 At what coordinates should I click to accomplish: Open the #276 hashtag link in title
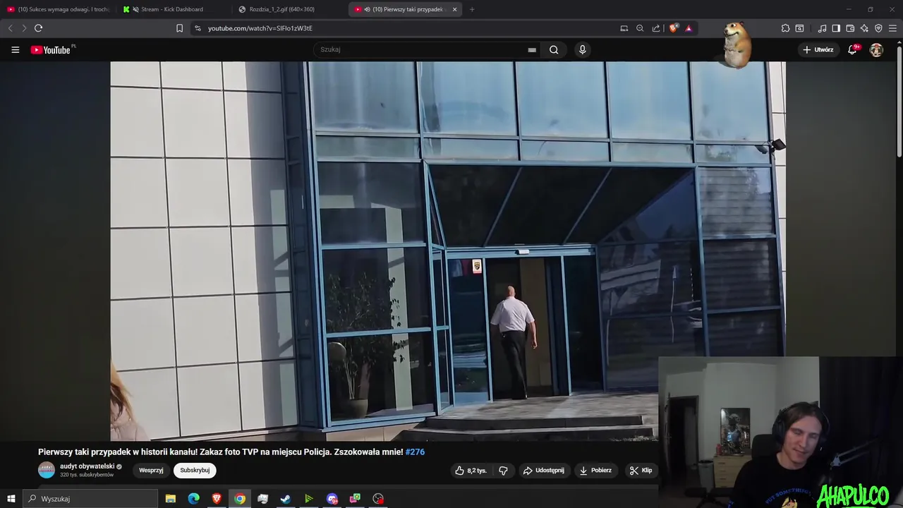415,452
